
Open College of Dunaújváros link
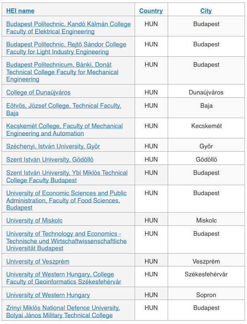(x=38, y=92)
